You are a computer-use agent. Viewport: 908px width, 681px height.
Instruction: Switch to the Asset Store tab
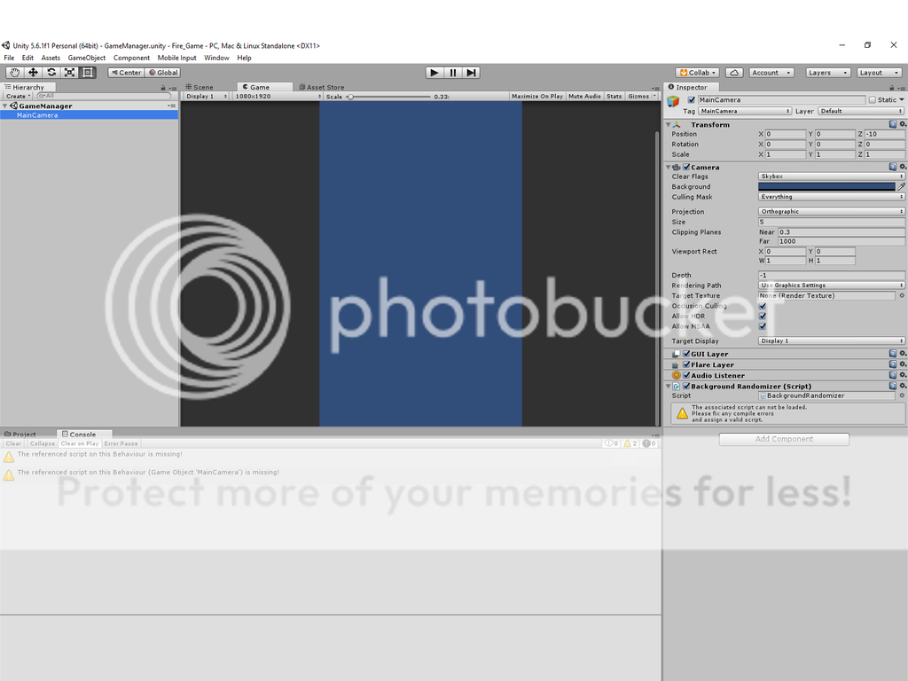point(321,87)
